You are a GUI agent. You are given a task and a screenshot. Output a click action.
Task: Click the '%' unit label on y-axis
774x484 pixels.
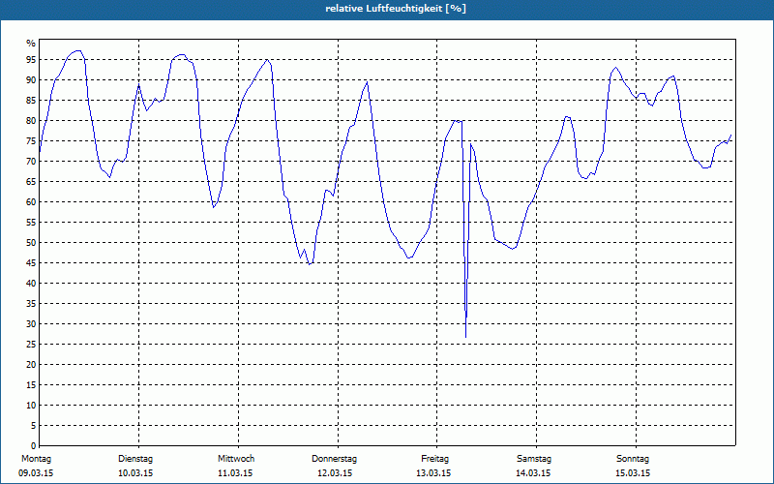31,44
